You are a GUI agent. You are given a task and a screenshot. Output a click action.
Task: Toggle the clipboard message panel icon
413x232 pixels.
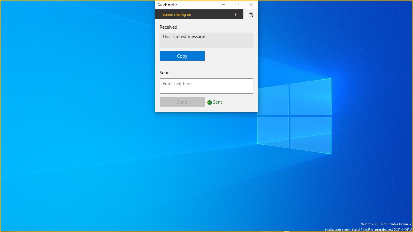(251, 14)
